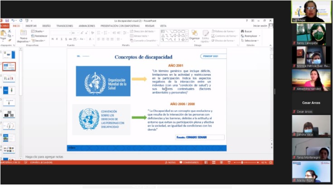333x189 pixels.
Task: Toggle center text alignment
Action: [x=103, y=39]
